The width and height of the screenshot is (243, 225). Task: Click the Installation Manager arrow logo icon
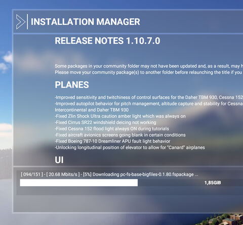tap(21, 22)
